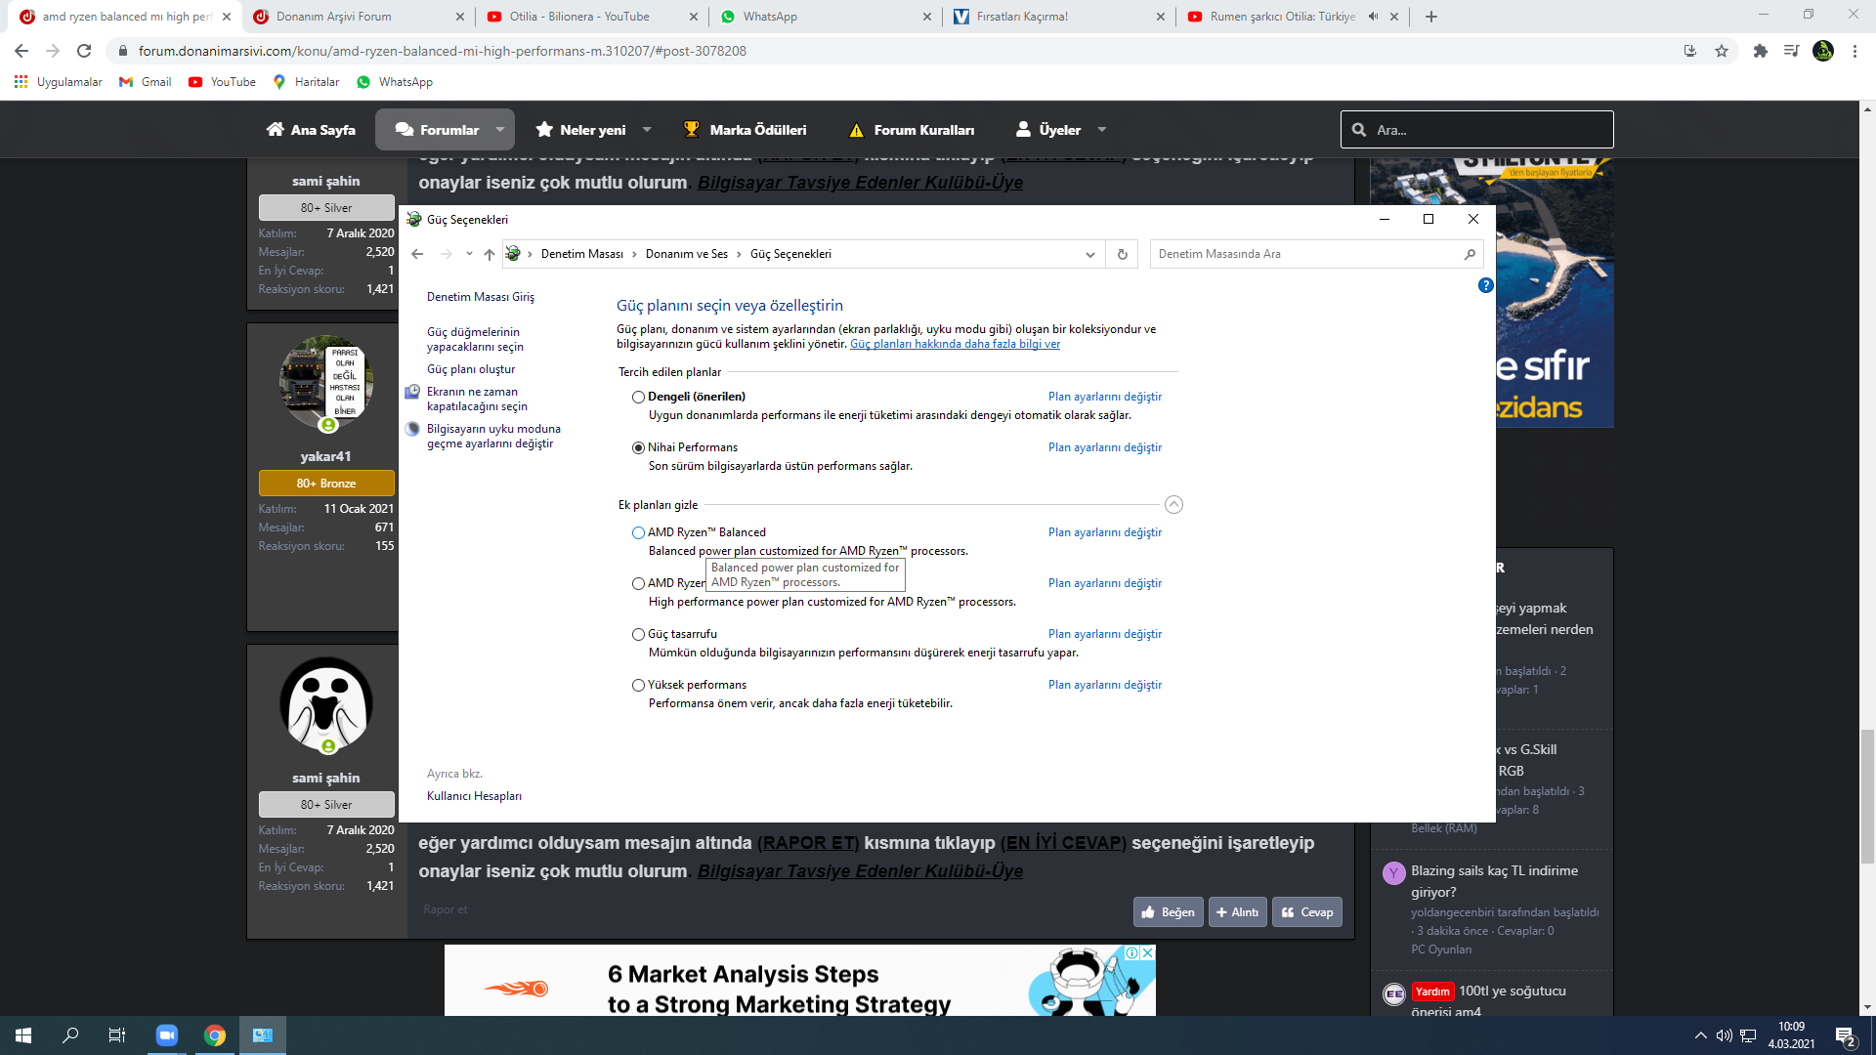Open Windows taskbar search
The height and width of the screenshot is (1055, 1876).
[70, 1035]
